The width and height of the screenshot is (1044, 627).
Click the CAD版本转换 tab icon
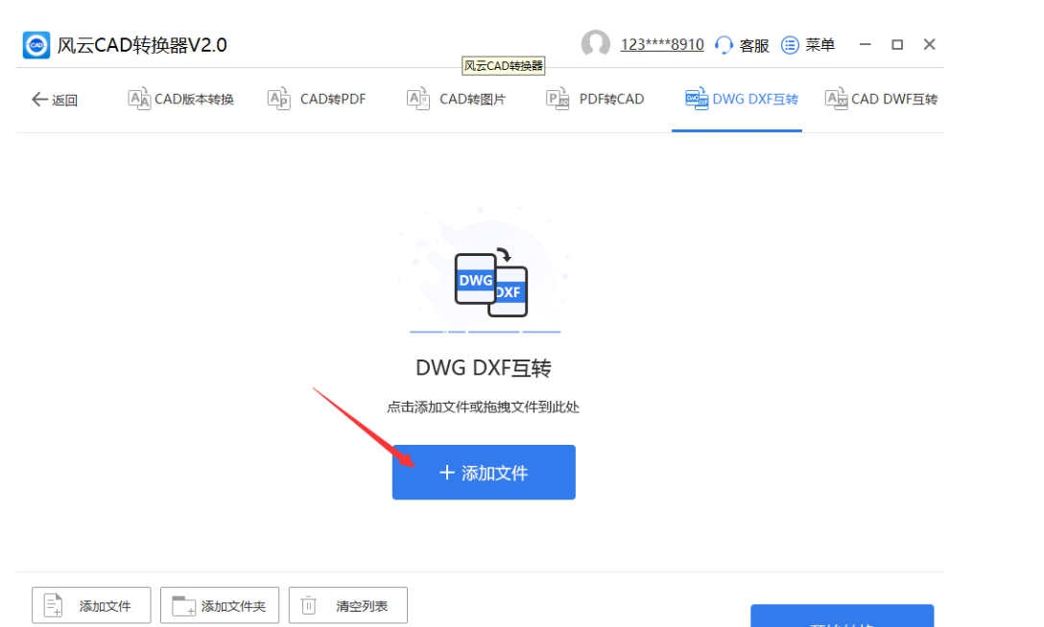click(138, 99)
